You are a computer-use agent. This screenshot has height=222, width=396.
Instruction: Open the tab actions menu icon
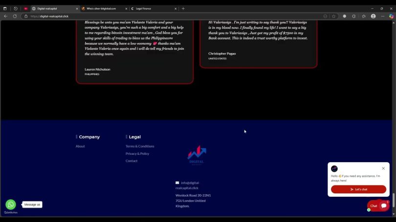pos(5,9)
